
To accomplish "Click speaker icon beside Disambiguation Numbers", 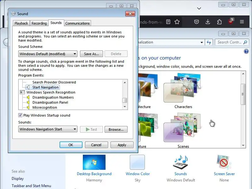I will [x=28, y=97].
